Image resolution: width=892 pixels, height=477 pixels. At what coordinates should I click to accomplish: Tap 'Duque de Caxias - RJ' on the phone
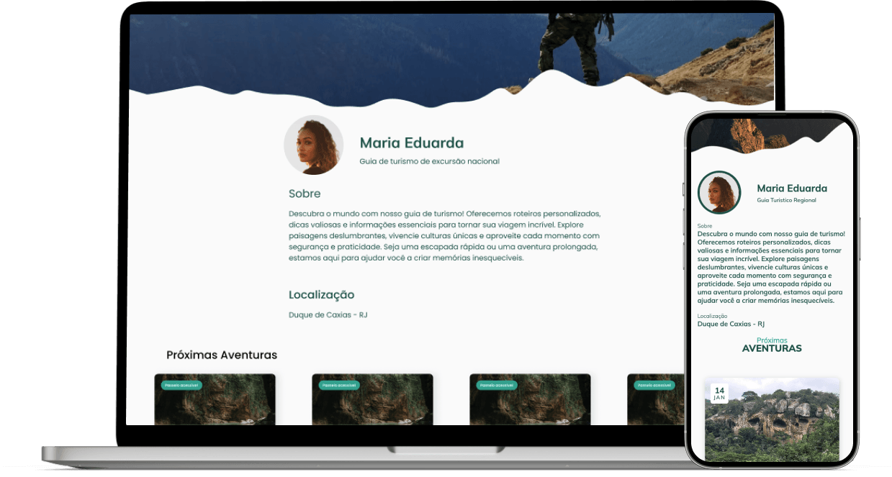click(x=731, y=324)
